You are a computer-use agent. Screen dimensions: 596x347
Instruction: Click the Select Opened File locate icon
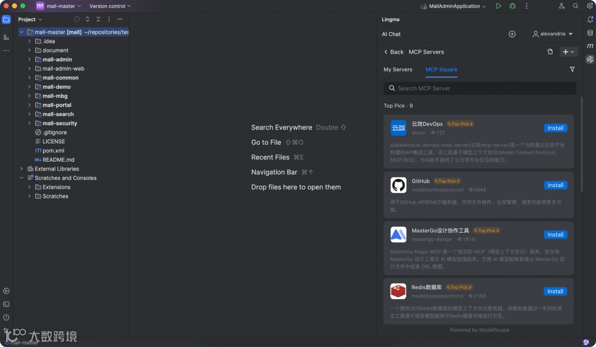(x=76, y=19)
